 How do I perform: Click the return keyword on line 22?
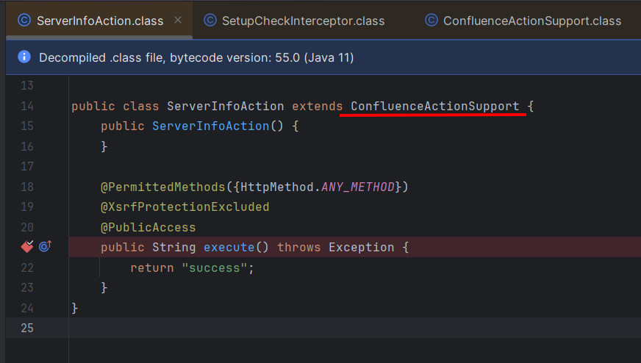click(x=152, y=267)
